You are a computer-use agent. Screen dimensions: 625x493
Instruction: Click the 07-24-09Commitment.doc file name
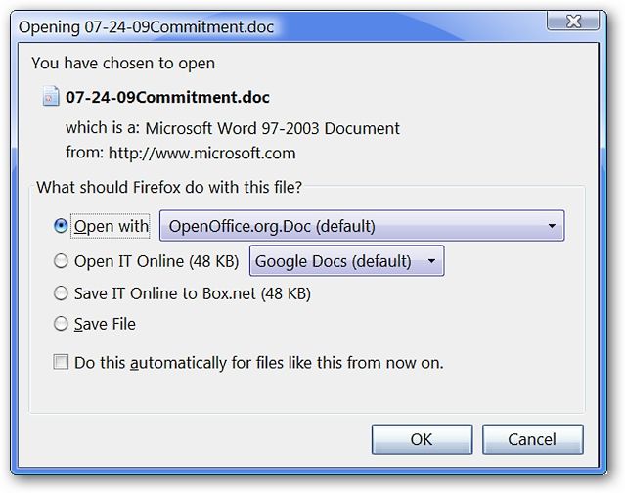[167, 97]
